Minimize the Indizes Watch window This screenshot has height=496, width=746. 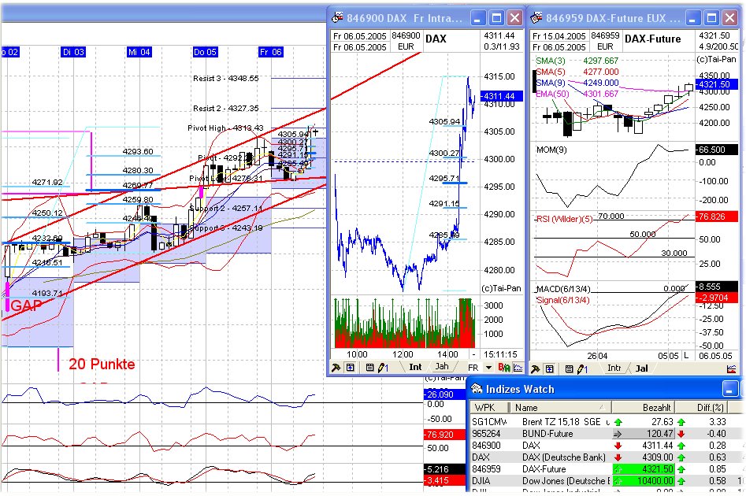point(729,388)
